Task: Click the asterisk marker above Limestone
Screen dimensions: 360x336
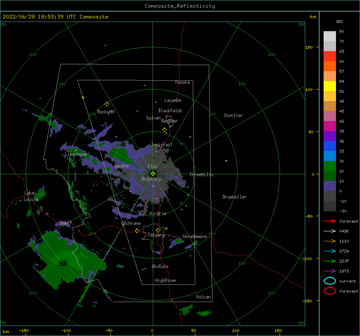Action: [x=76, y=151]
